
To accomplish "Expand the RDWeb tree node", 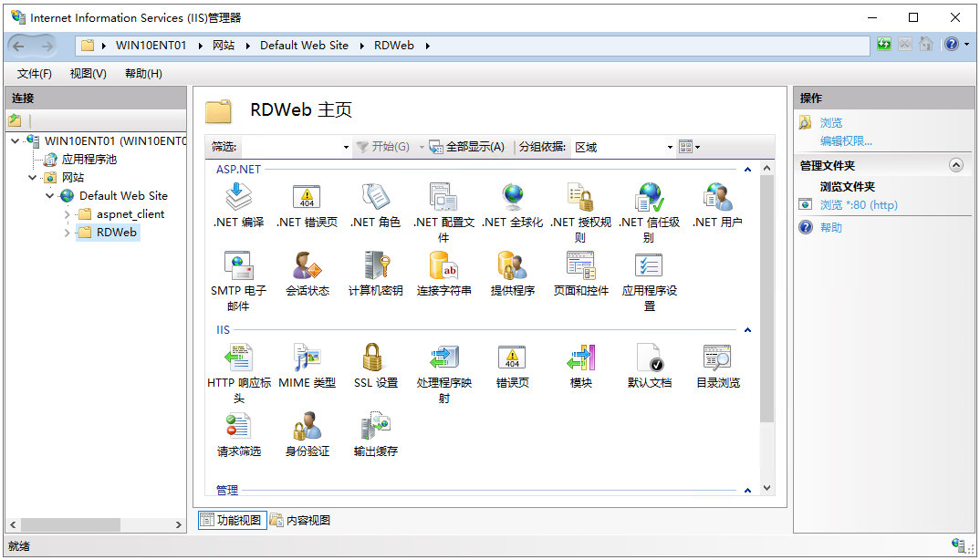I will 68,233.
